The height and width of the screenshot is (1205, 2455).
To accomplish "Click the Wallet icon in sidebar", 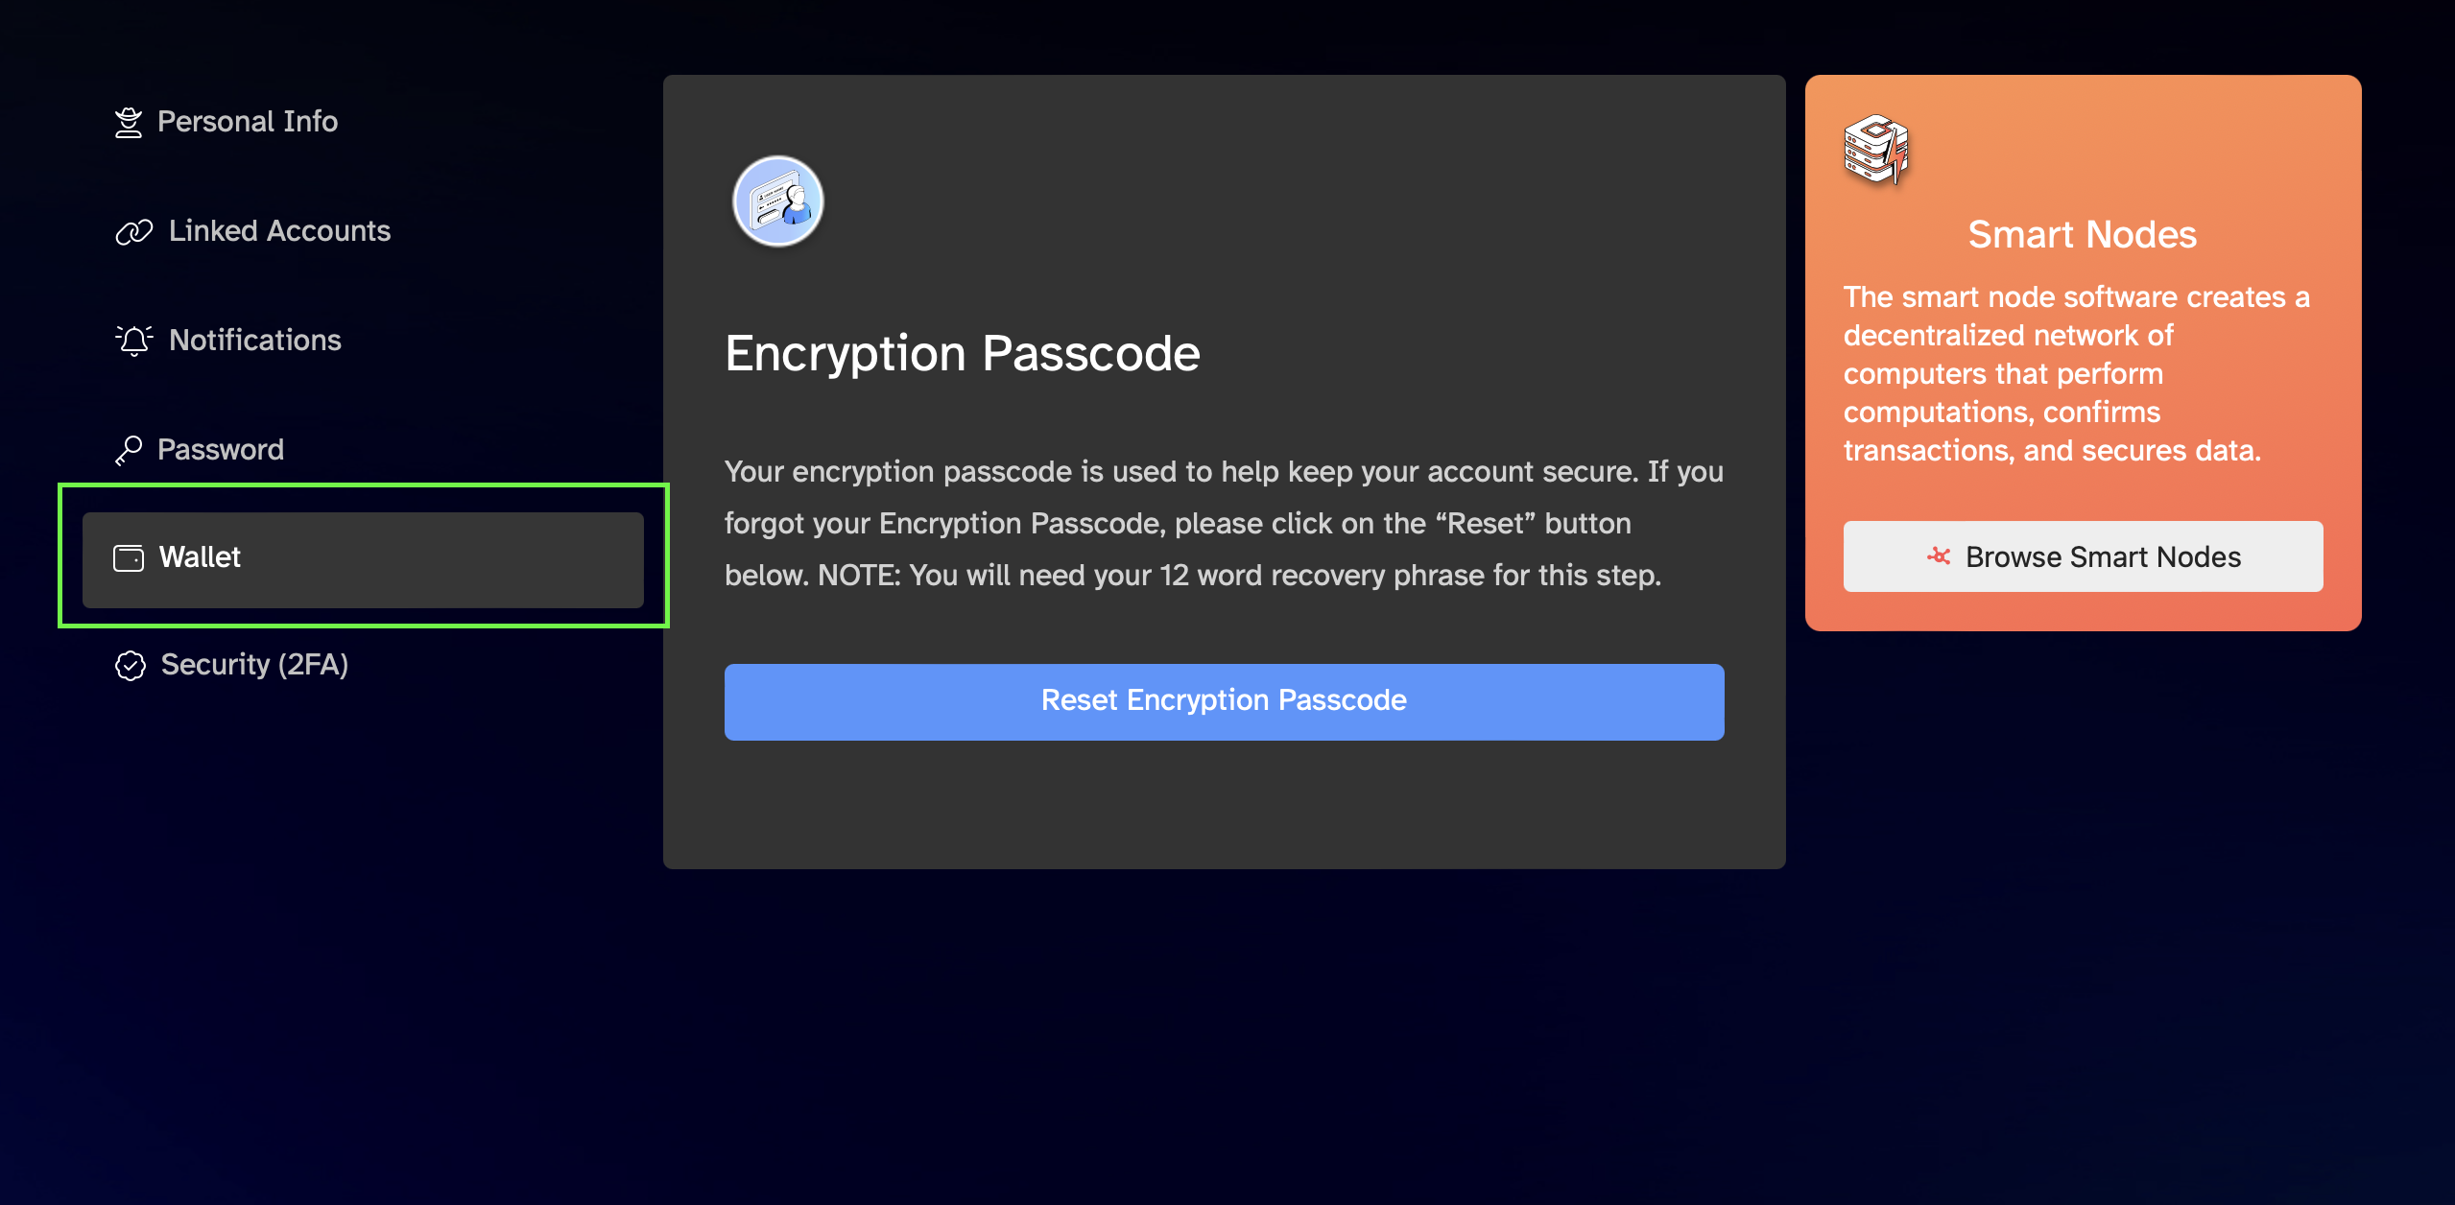I will click(129, 558).
